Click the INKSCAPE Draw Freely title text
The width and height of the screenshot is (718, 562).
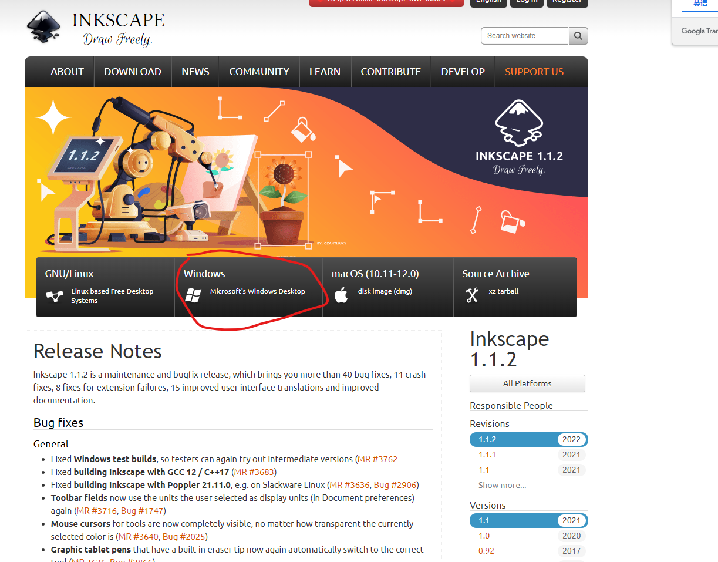(x=118, y=29)
